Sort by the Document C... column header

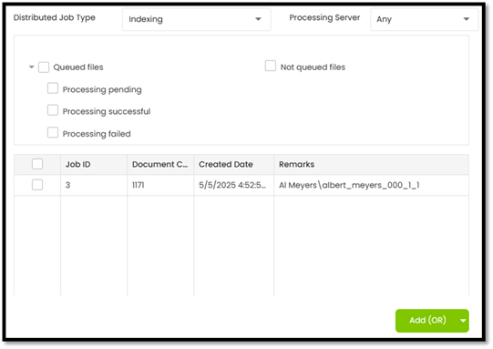[x=160, y=164]
